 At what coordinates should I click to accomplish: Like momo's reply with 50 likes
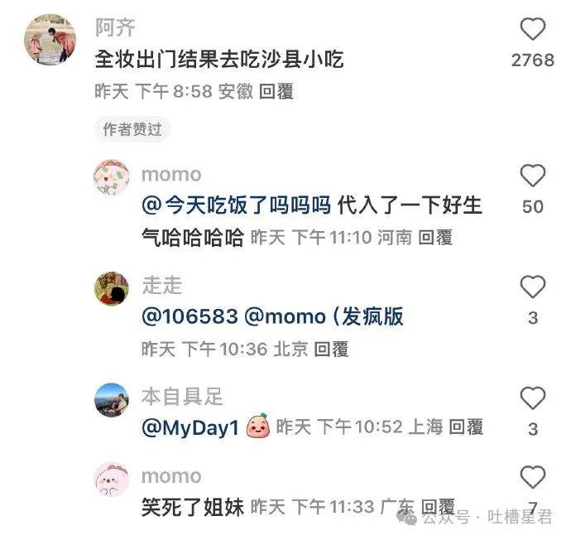coord(532,176)
